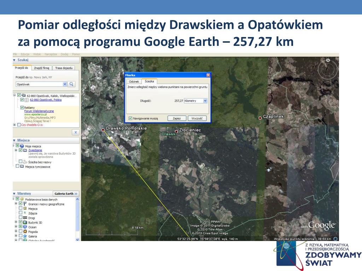Click the Warstwy scrollbar up arrow
This screenshot has width=362, height=271.
[x=77, y=199]
